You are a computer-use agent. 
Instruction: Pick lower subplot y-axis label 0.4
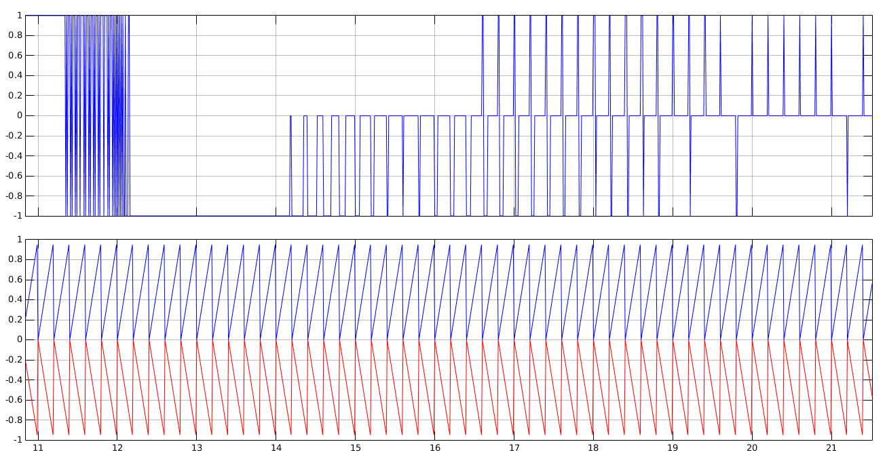(15, 299)
